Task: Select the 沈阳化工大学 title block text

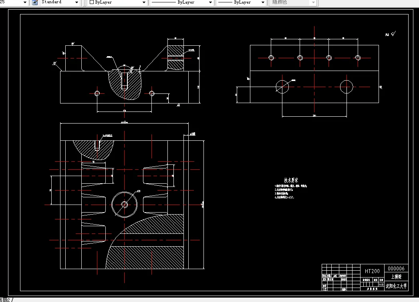Action: coord(396,286)
